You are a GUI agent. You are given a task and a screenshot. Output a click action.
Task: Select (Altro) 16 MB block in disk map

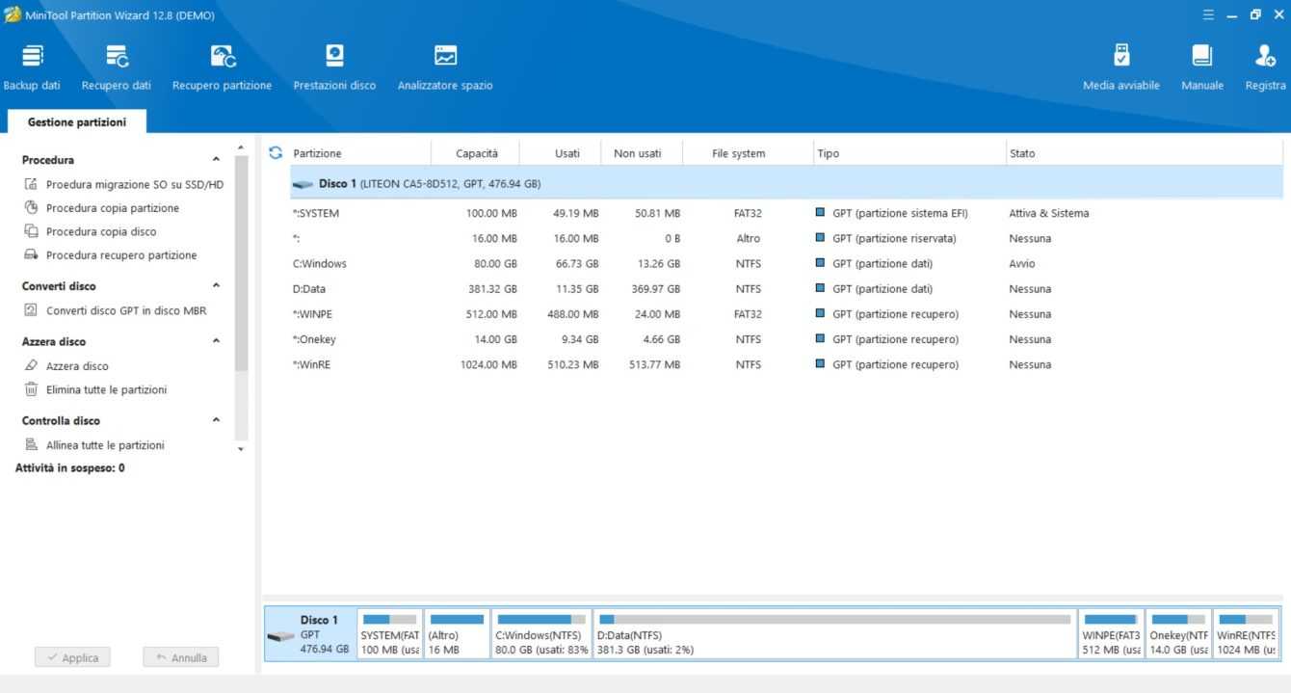pos(457,633)
